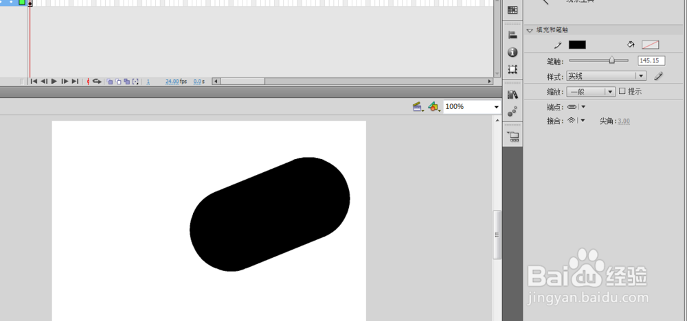
Task: Select the black rounded line on stage
Action: click(270, 214)
